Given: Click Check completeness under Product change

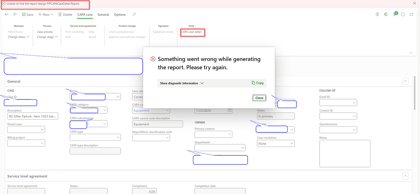Looking at the screenshot, I should click(121, 32).
